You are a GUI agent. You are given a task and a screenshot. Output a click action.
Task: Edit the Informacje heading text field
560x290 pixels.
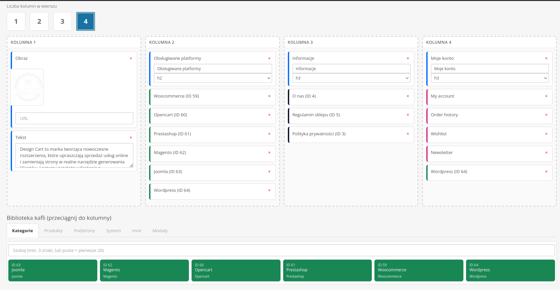pyautogui.click(x=351, y=68)
